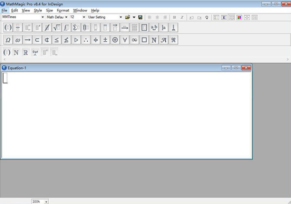This screenshot has width=291, height=204.
Task: Open the fraction template palette
Action: [18, 28]
